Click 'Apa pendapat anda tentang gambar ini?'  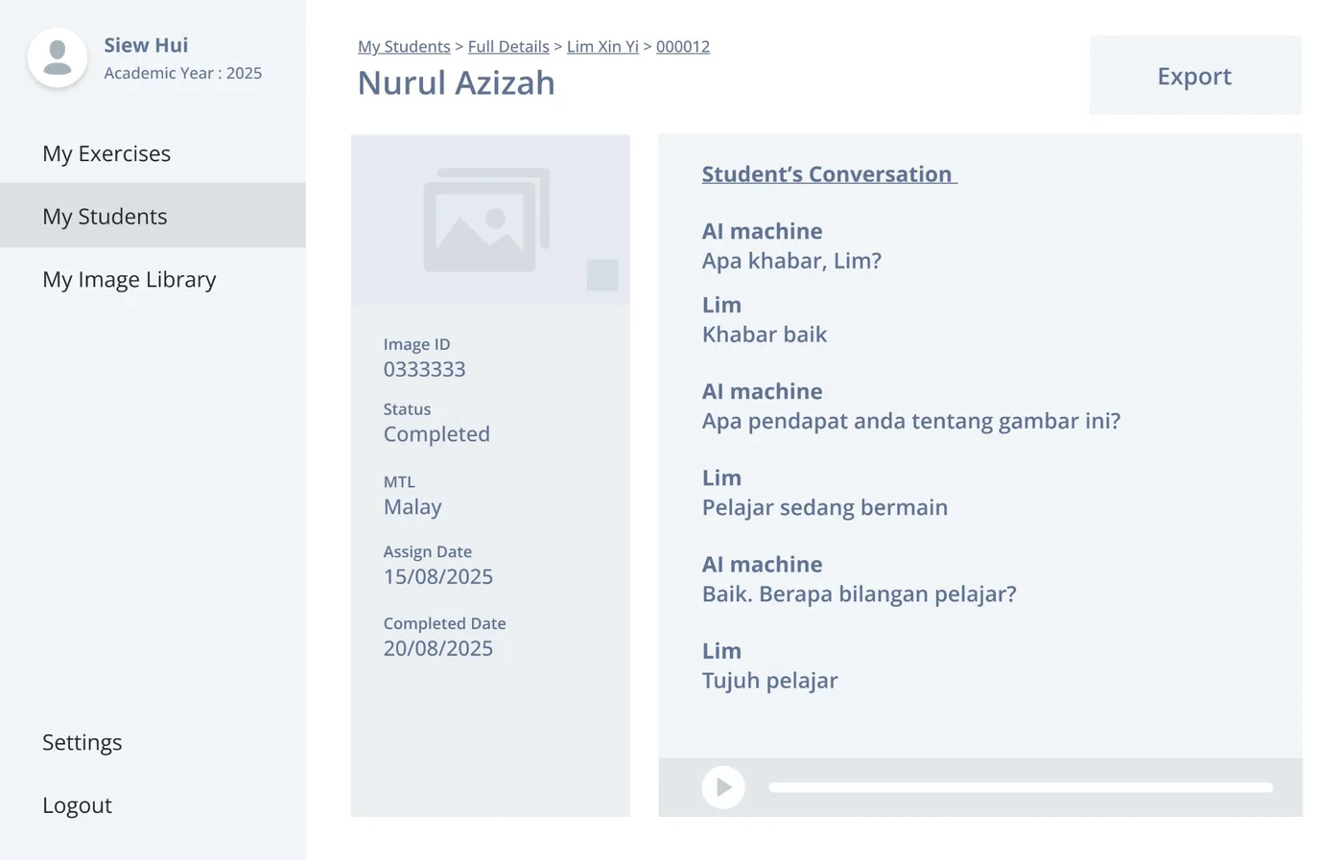tap(911, 421)
